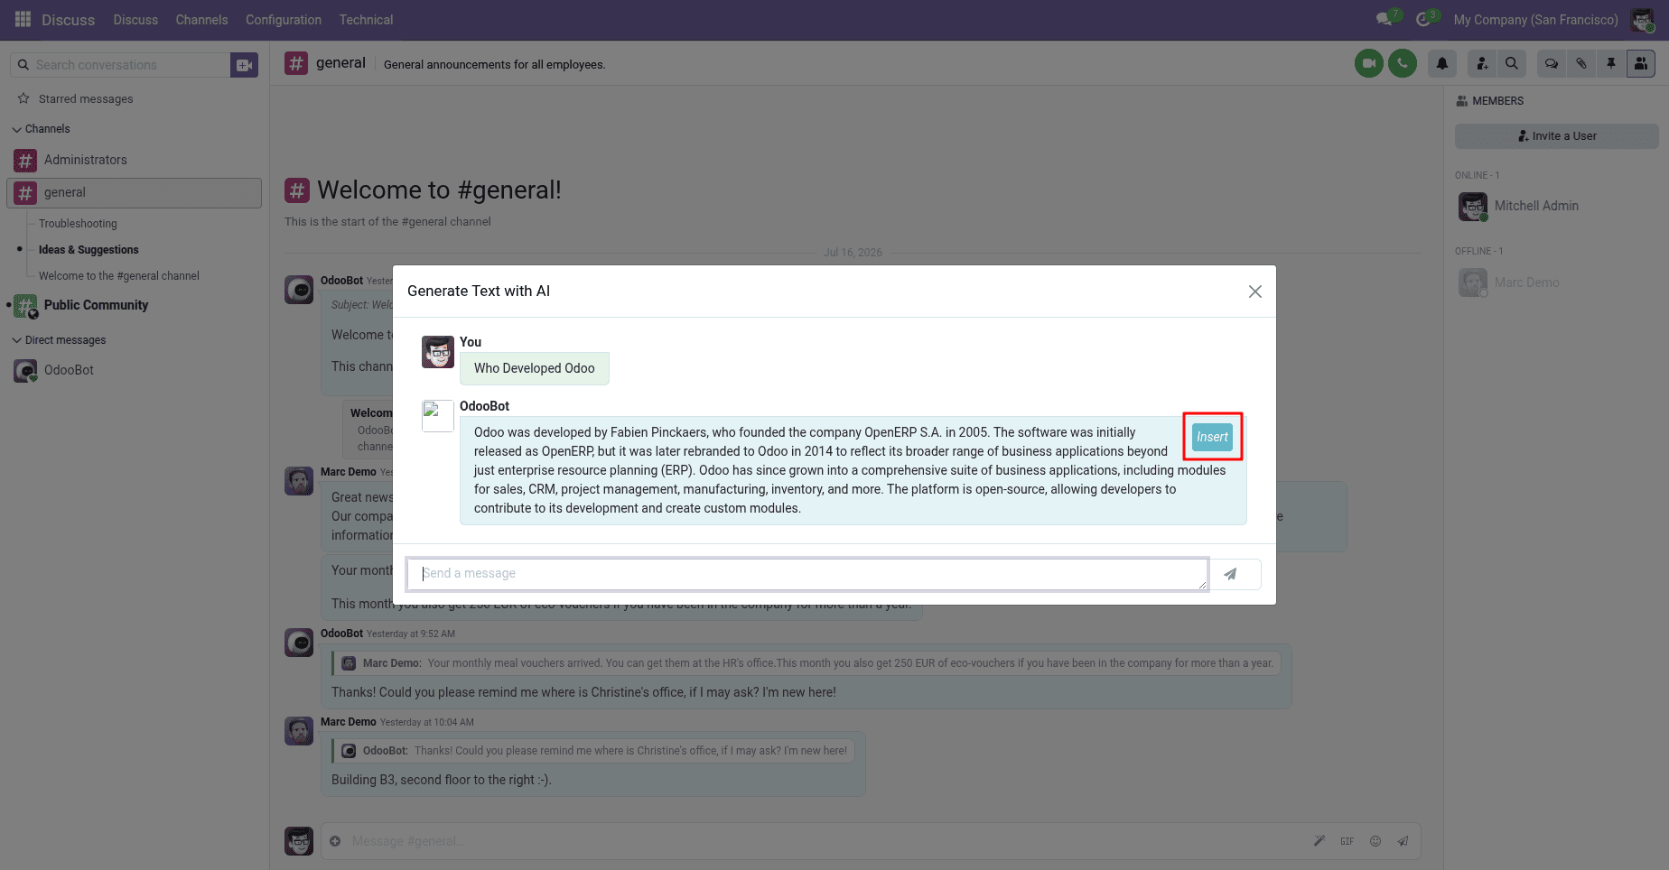Open the Configuration menu
Image resolution: width=1669 pixels, height=870 pixels.
pyautogui.click(x=284, y=20)
